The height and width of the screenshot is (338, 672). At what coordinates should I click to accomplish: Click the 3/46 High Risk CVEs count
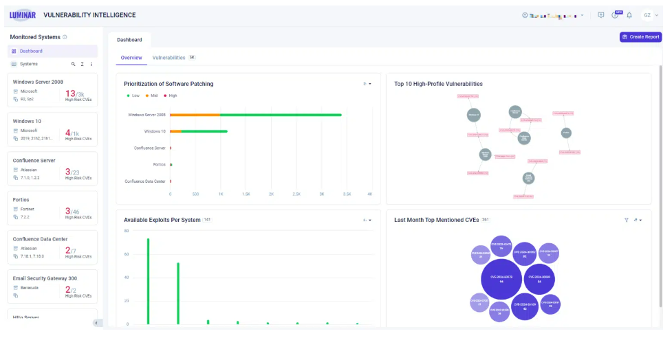point(78,214)
